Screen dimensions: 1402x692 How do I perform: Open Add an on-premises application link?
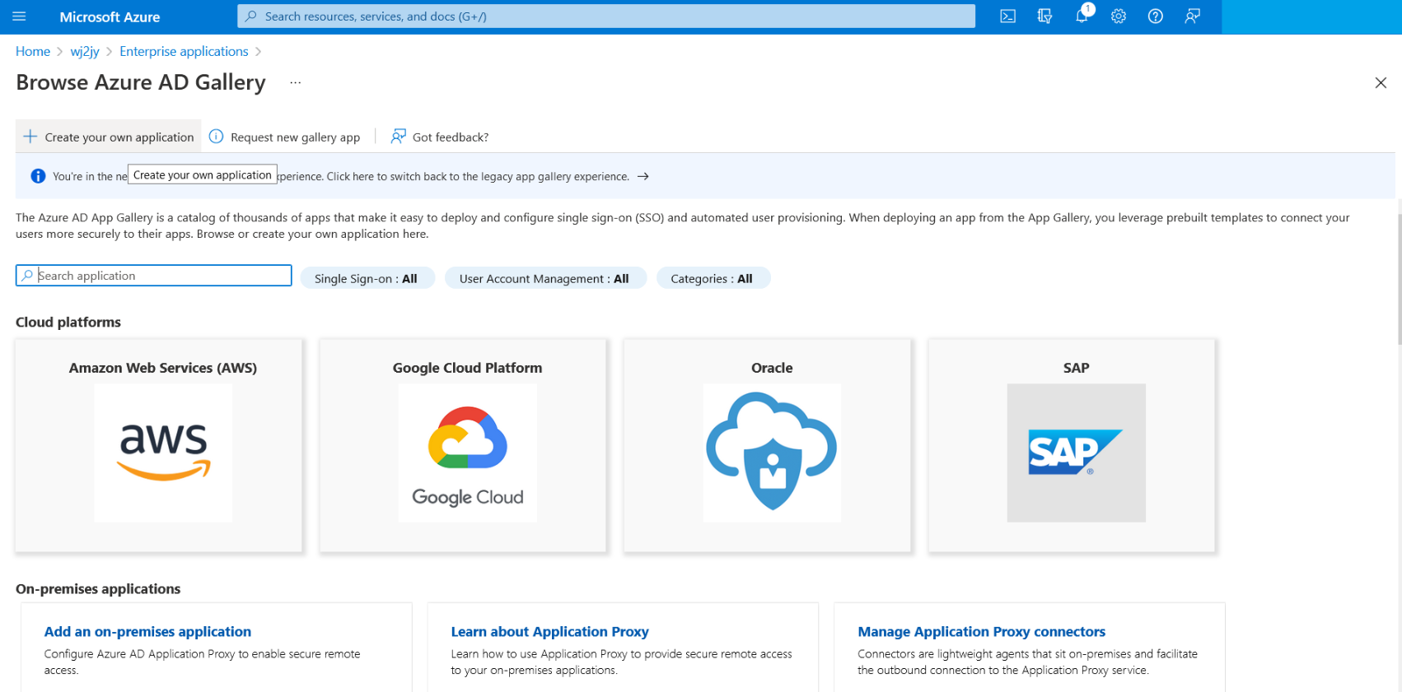coord(147,632)
